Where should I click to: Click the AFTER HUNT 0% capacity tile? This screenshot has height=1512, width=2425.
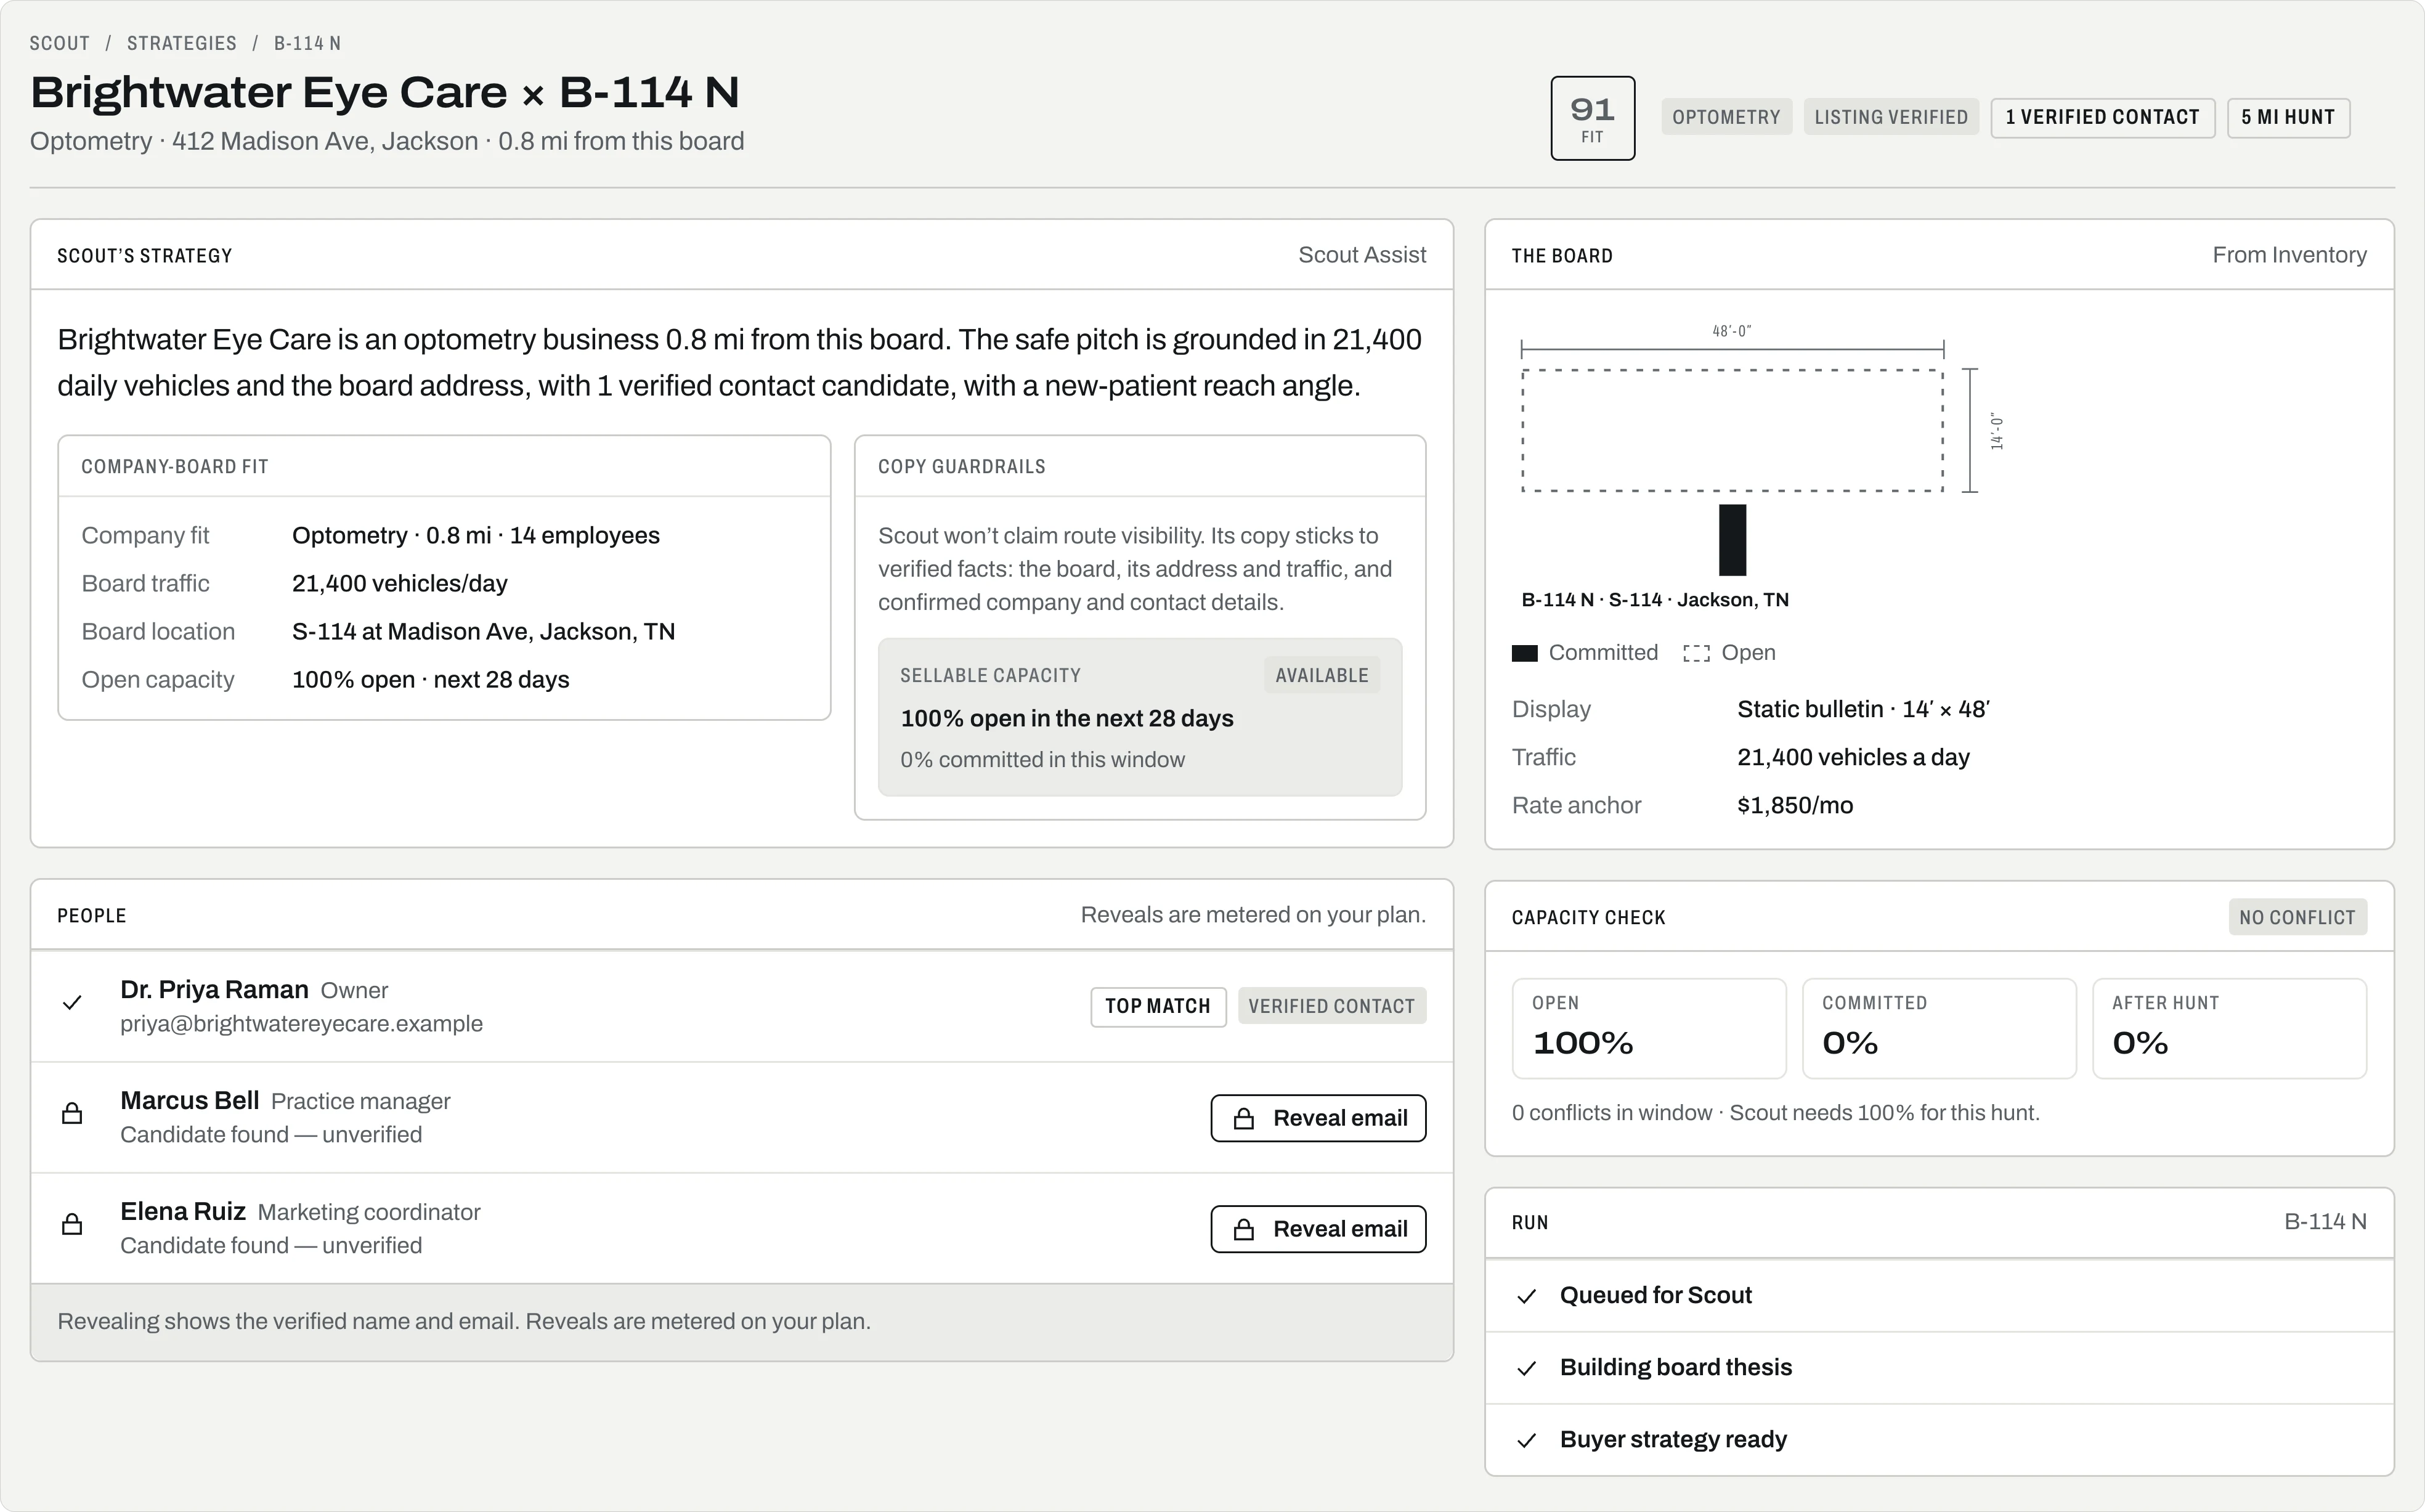[x=2229, y=1028]
